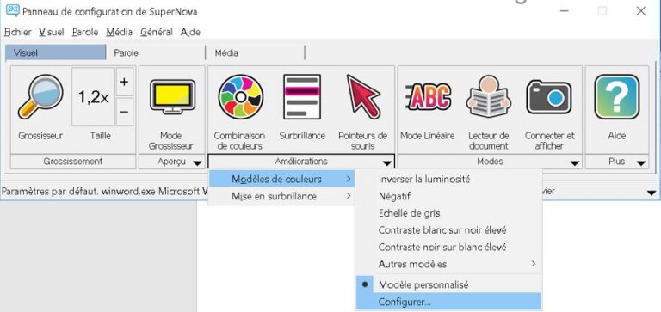Click the Grossisseur magnifying glass icon
This screenshot has height=312, width=661.
tap(40, 98)
